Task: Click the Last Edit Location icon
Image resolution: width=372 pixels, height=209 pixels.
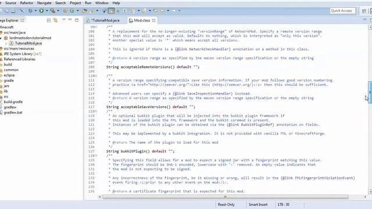Action: coord(156,10)
